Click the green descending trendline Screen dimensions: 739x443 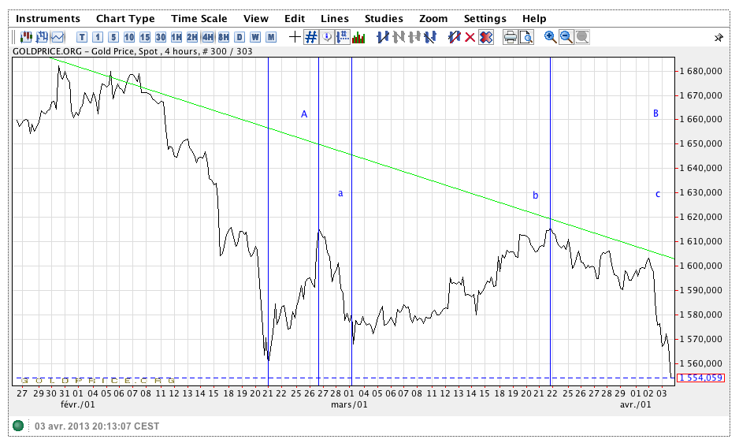click(394, 169)
